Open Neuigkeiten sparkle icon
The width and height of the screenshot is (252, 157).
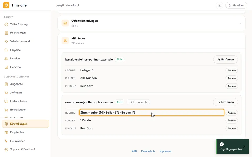point(6,141)
